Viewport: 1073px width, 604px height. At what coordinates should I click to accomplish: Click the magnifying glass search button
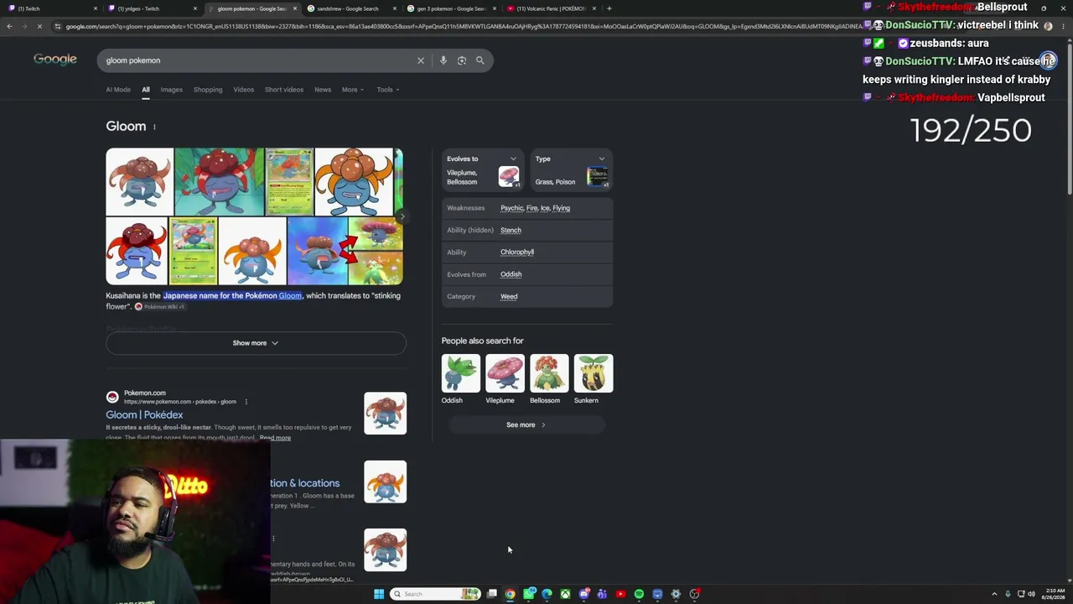480,60
